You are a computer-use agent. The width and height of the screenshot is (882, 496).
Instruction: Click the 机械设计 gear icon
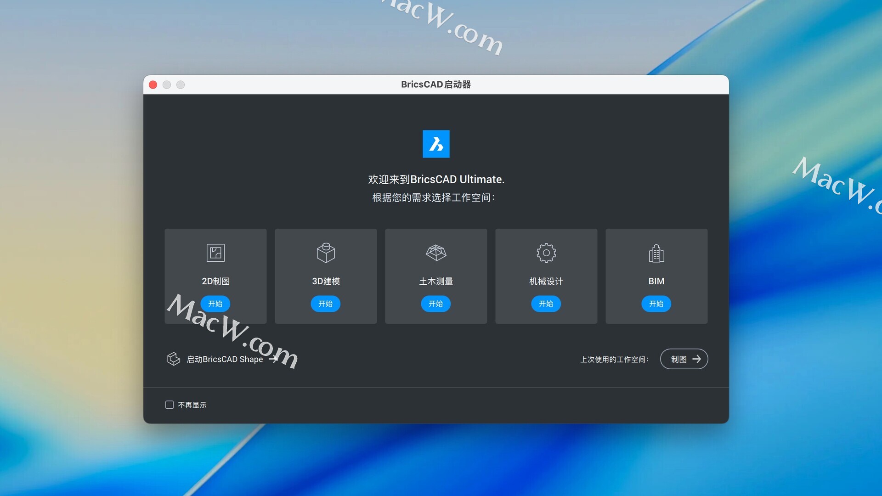click(546, 253)
